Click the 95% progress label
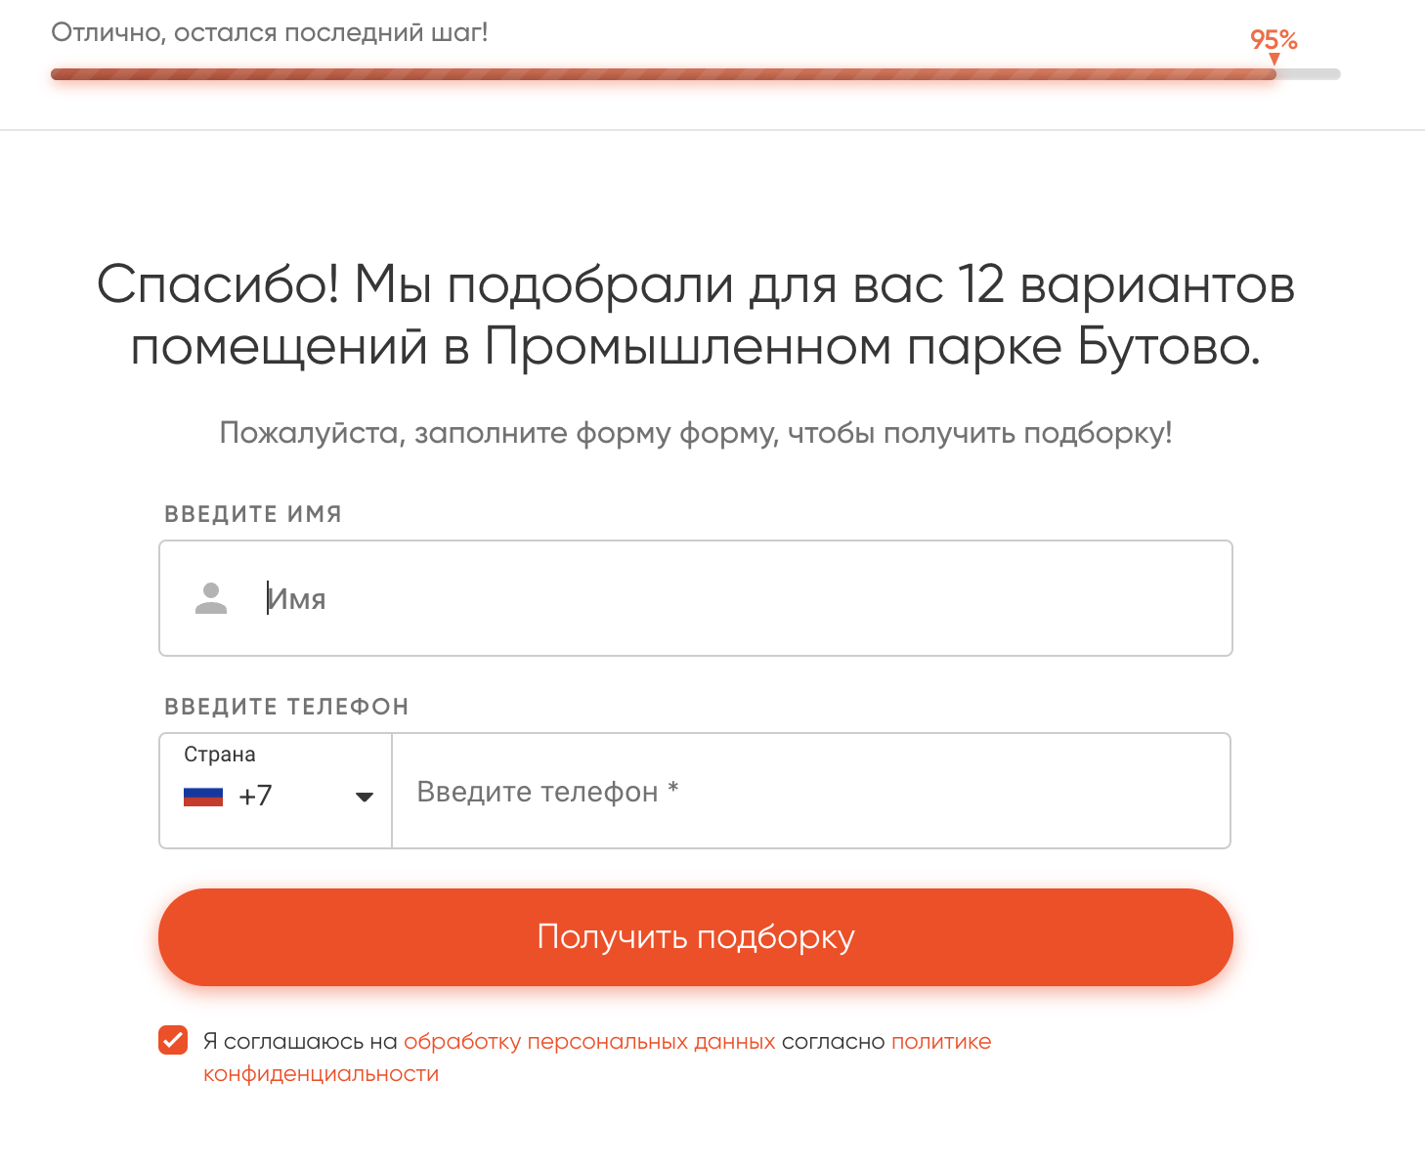 pyautogui.click(x=1274, y=40)
